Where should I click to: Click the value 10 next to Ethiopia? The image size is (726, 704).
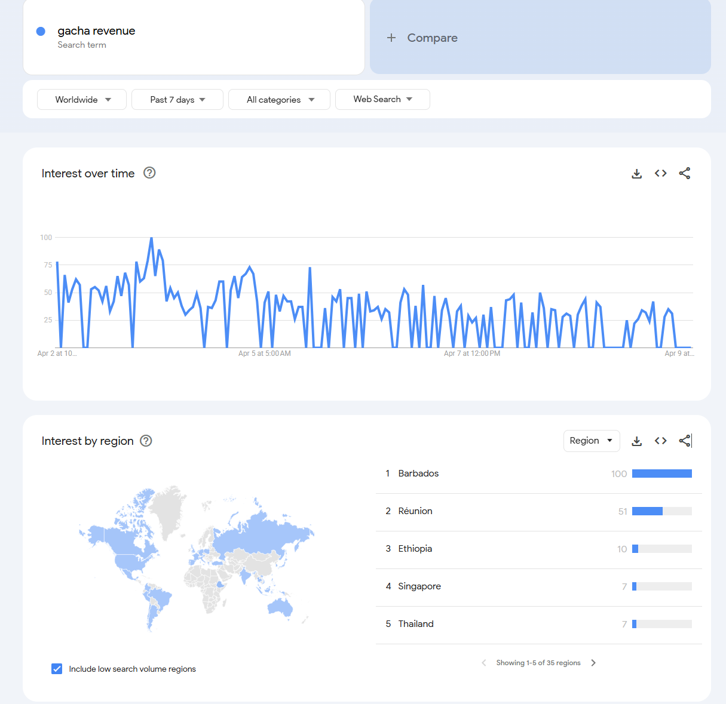point(622,549)
